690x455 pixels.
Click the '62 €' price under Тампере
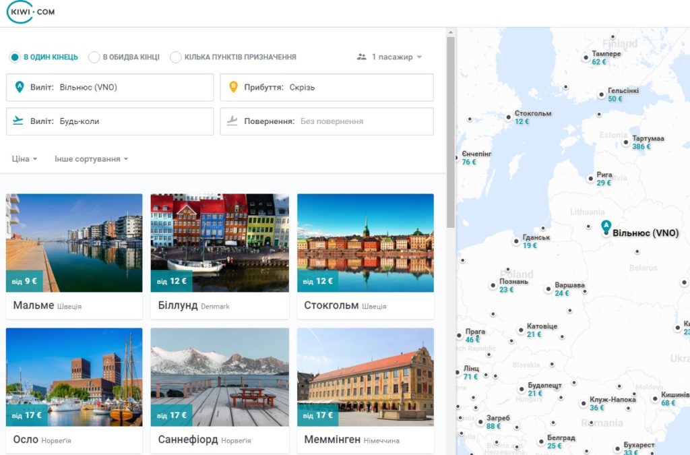599,62
